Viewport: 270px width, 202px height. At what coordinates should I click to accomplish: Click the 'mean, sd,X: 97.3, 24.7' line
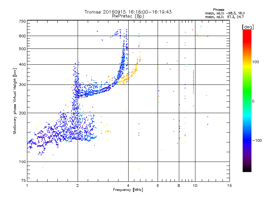tap(224, 17)
